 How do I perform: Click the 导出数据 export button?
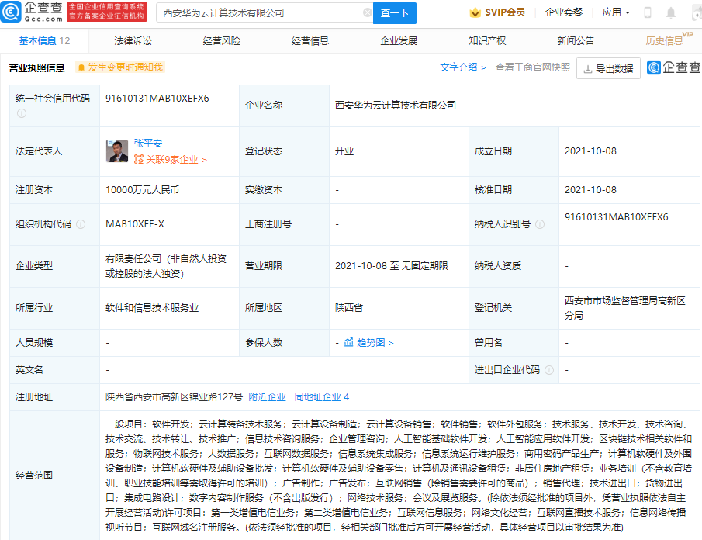[x=608, y=68]
